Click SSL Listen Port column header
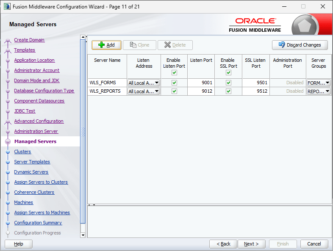 (256, 66)
